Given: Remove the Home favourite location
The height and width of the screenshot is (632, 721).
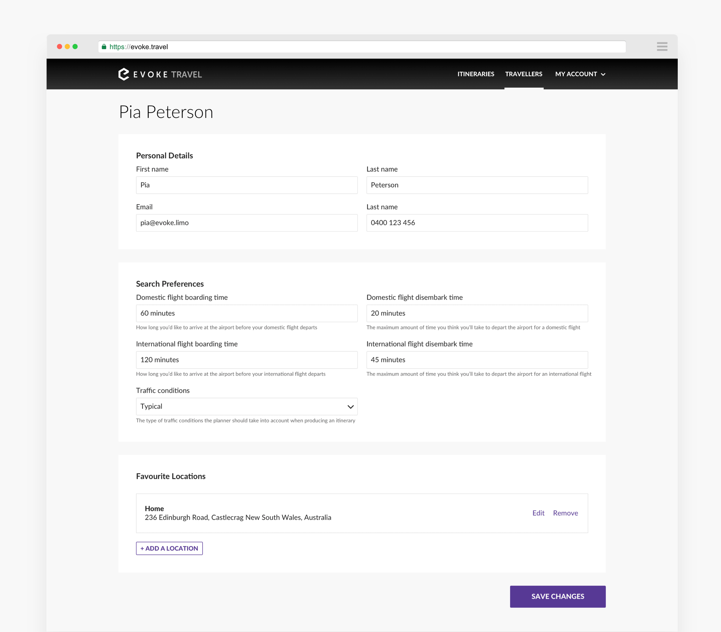Looking at the screenshot, I should click(x=565, y=513).
